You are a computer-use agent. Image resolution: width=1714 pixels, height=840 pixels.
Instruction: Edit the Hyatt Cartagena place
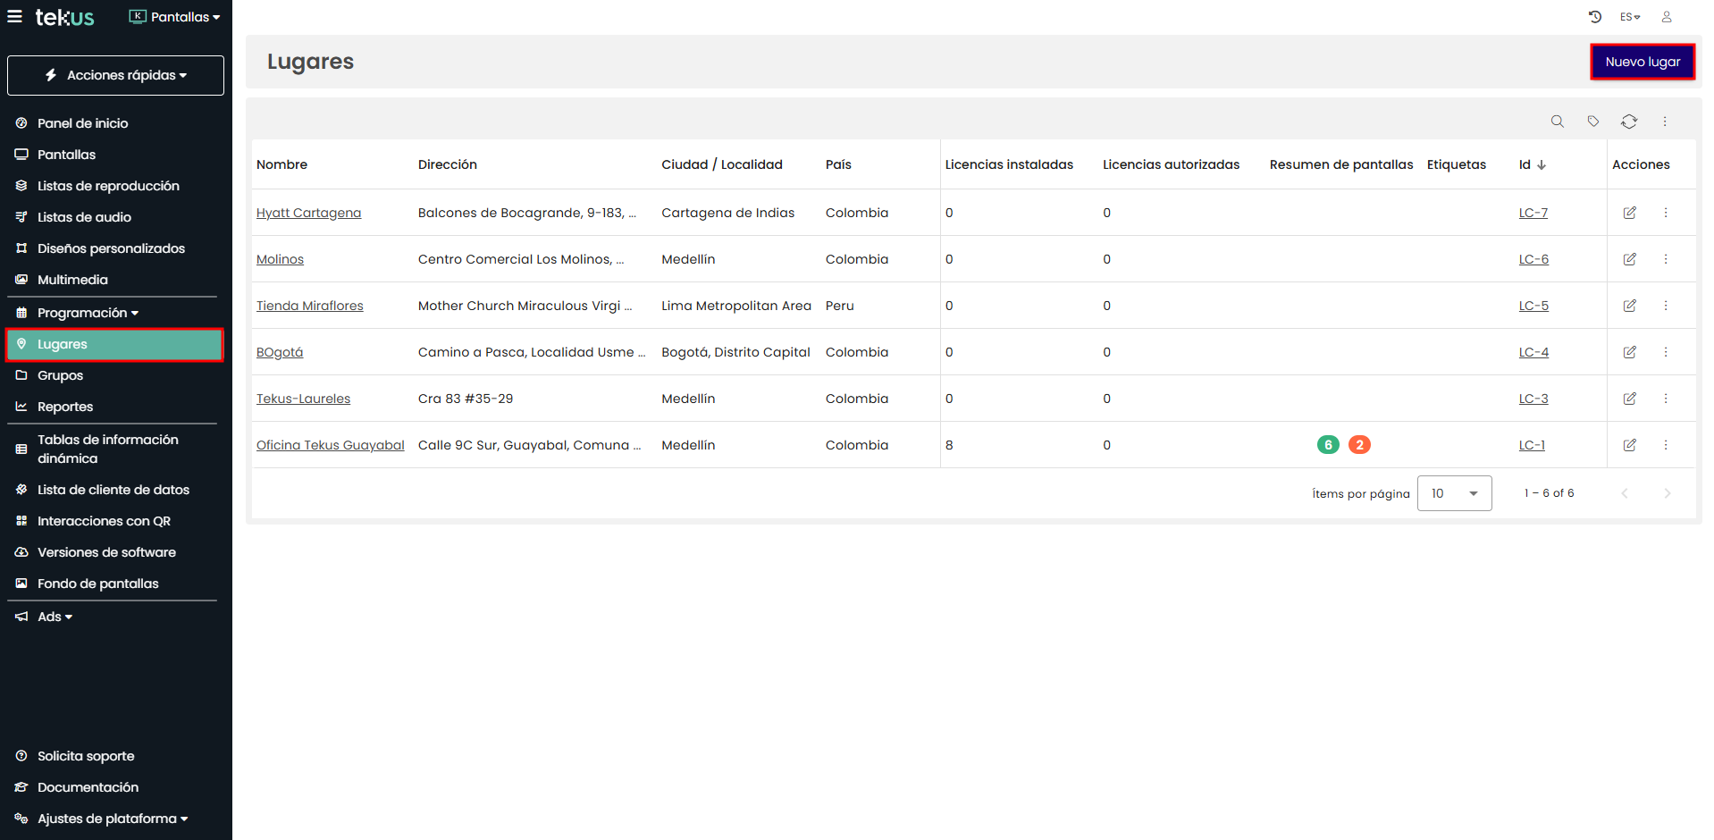tap(1629, 213)
